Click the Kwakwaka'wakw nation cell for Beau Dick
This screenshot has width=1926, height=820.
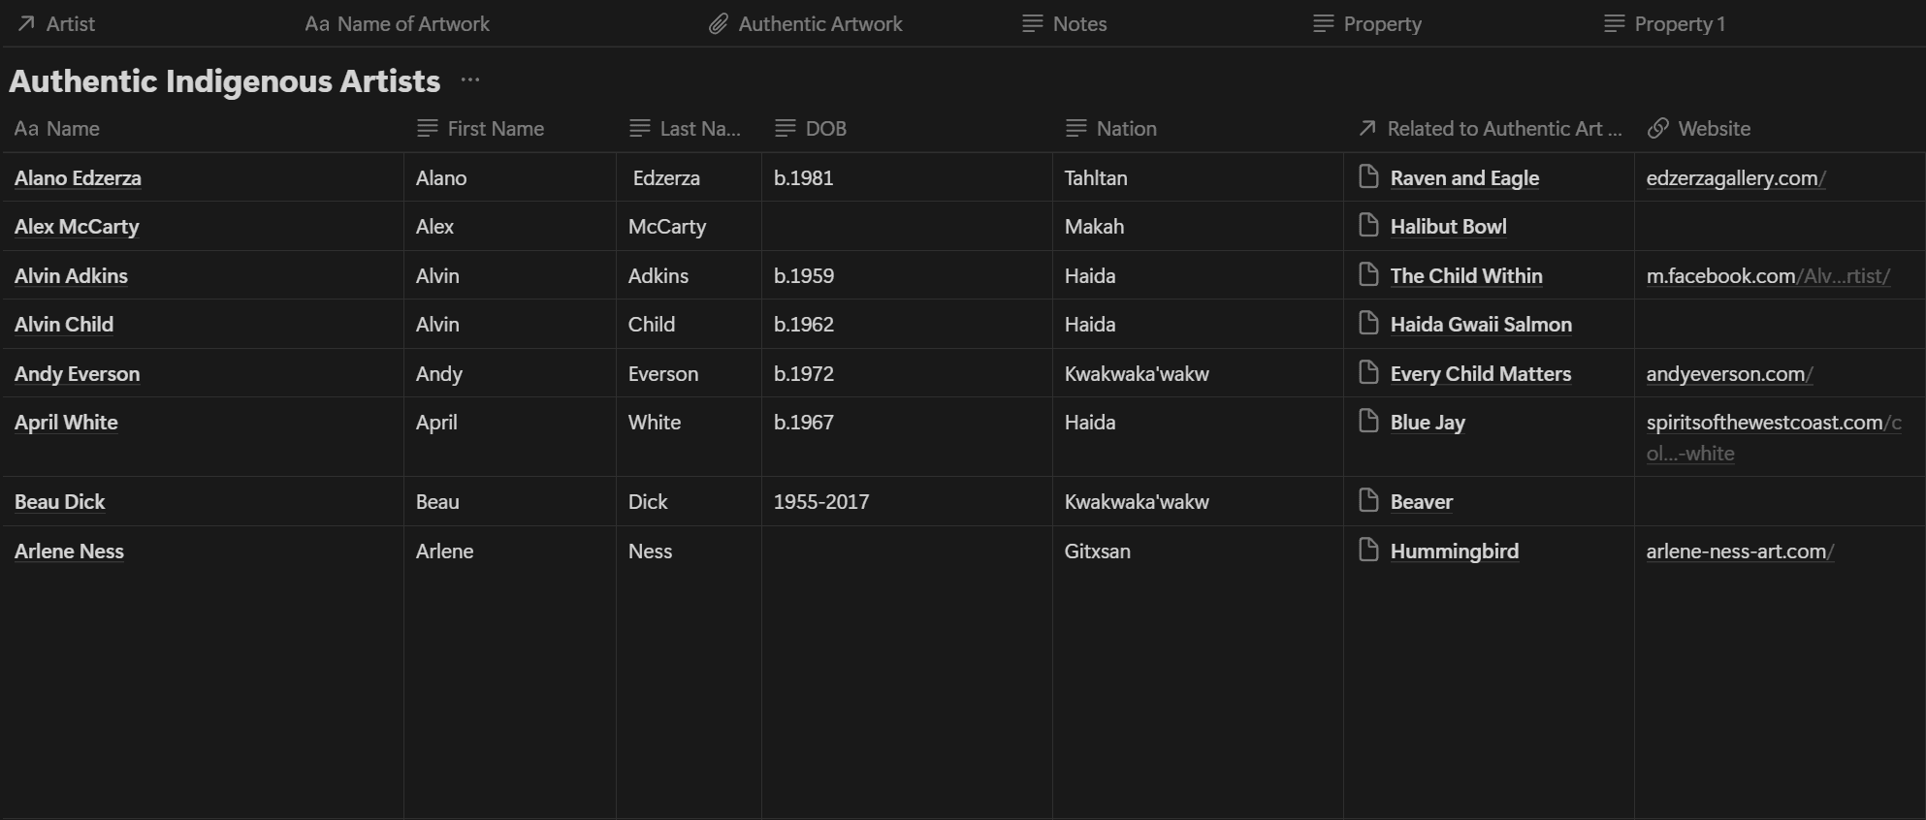click(1136, 502)
